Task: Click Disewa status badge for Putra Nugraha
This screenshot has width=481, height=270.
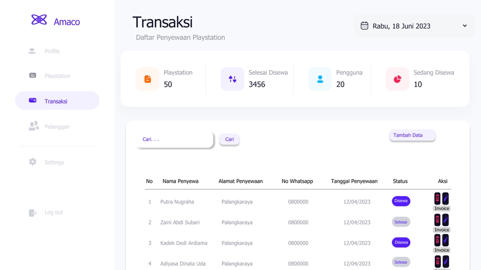Action: [x=401, y=201]
